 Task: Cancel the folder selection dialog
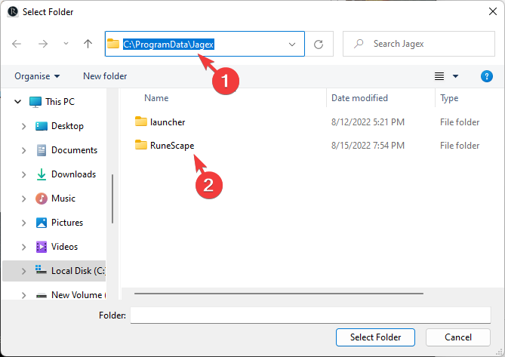[458, 337]
